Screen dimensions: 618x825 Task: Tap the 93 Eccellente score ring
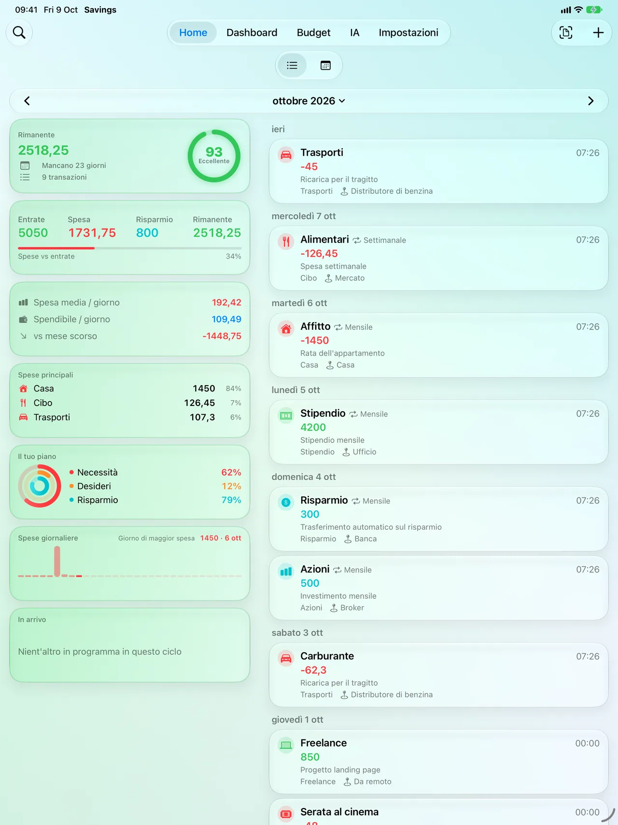coord(214,156)
